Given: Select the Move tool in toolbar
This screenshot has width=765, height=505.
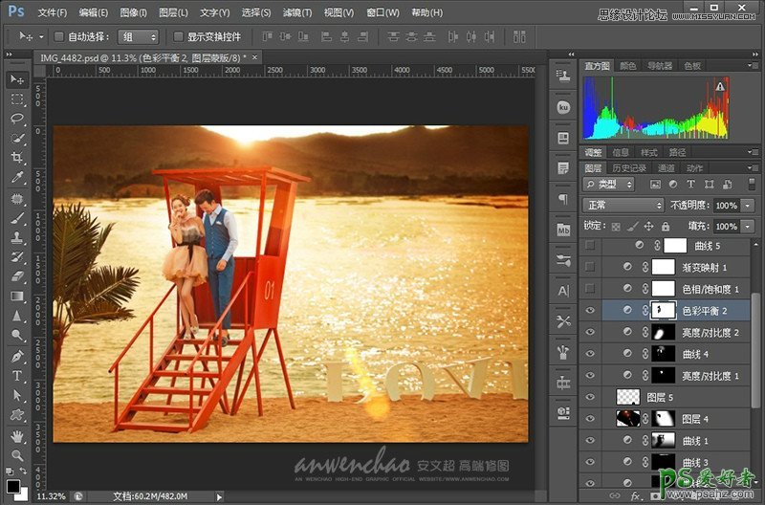Looking at the screenshot, I should coord(17,78).
